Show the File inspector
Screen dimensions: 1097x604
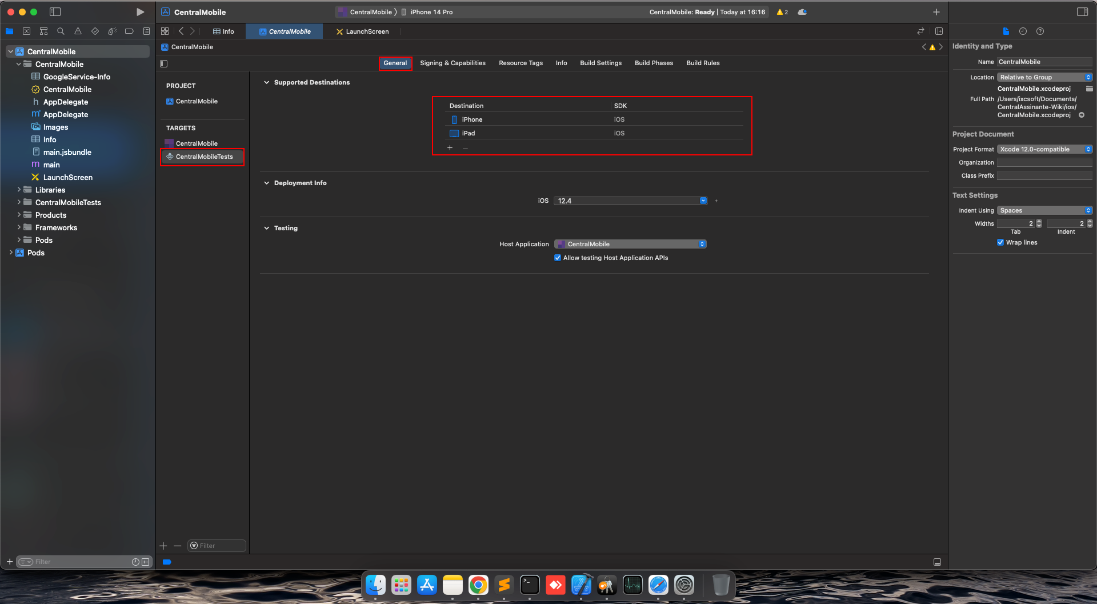coord(1006,31)
